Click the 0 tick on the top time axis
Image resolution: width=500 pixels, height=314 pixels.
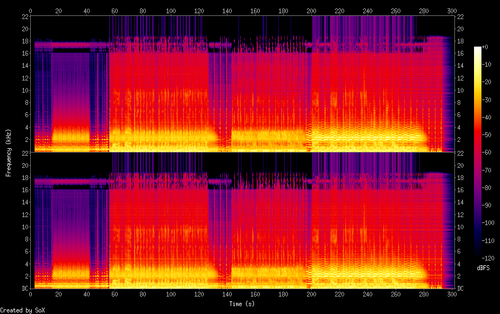point(31,10)
